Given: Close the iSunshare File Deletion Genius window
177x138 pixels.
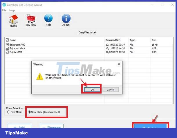Looking at the screenshot, I should pyautogui.click(x=172, y=5).
